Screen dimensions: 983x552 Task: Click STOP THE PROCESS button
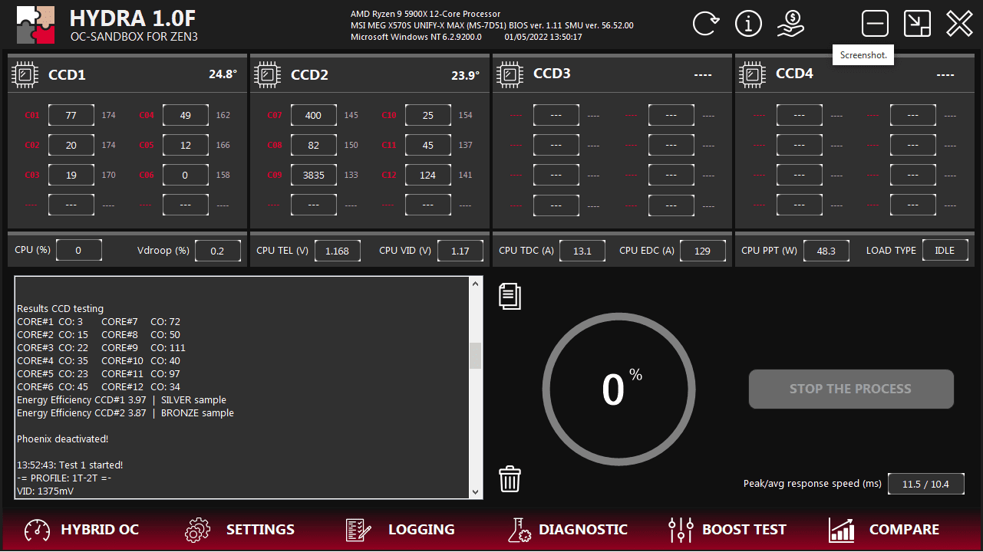coord(851,389)
